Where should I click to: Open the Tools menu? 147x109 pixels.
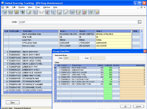coord(37,7)
